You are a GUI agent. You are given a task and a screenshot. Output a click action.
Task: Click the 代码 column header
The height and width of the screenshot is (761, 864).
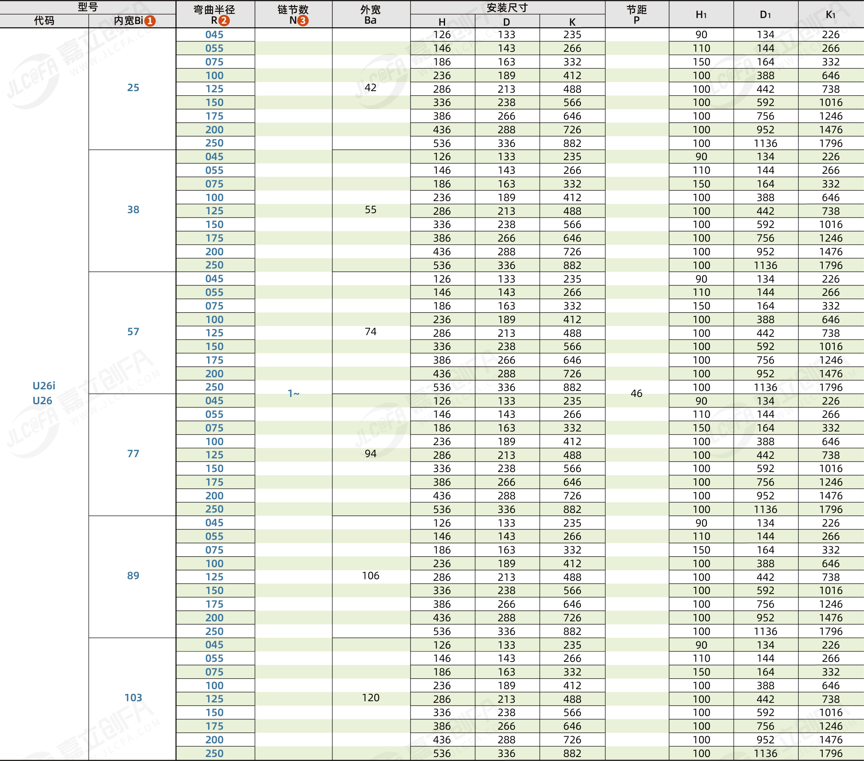coord(44,21)
